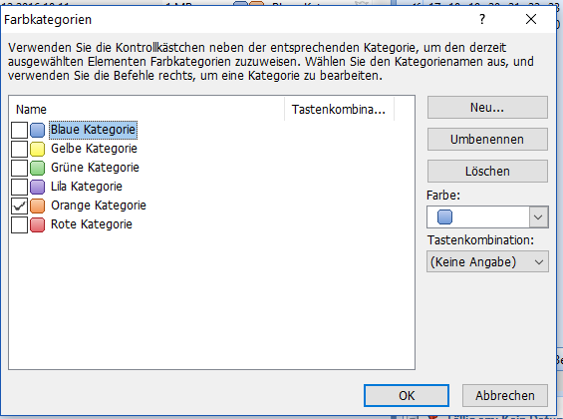Click the Umbenennen button
563x419 pixels.
pyautogui.click(x=487, y=140)
